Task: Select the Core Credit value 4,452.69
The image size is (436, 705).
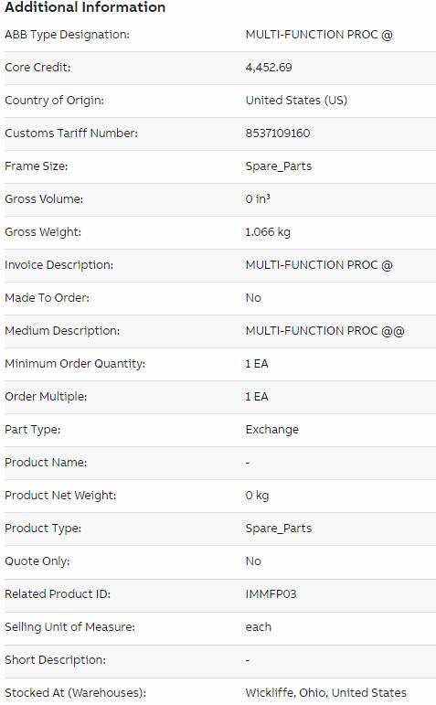Action: tap(269, 68)
